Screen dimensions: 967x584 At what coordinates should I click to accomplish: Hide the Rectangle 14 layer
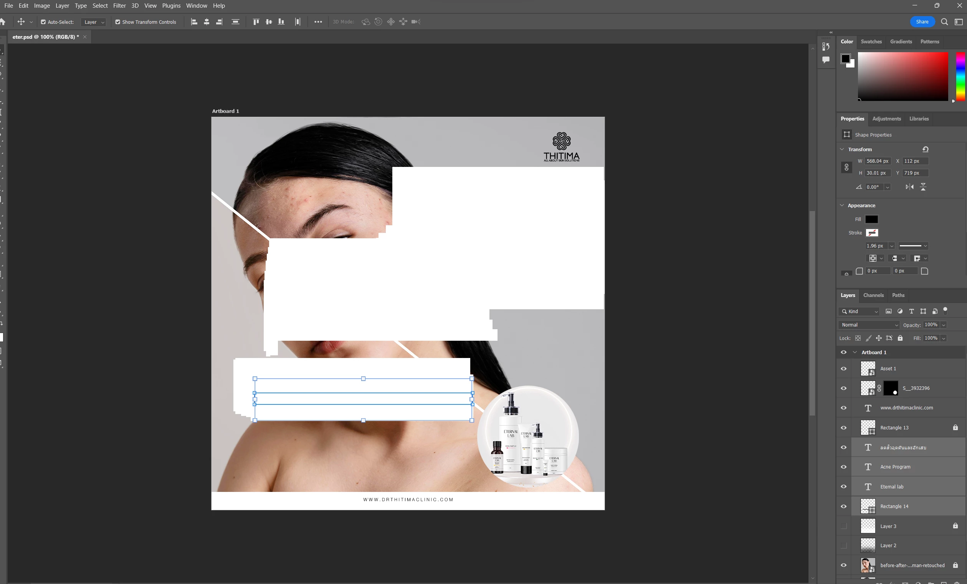click(x=843, y=506)
